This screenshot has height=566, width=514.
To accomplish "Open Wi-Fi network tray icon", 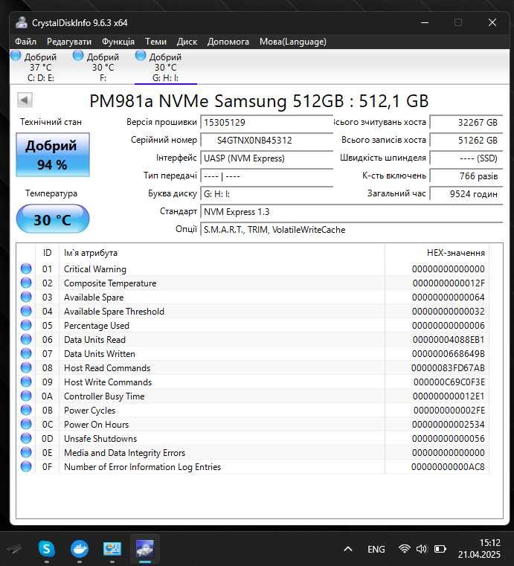I will click(x=404, y=549).
